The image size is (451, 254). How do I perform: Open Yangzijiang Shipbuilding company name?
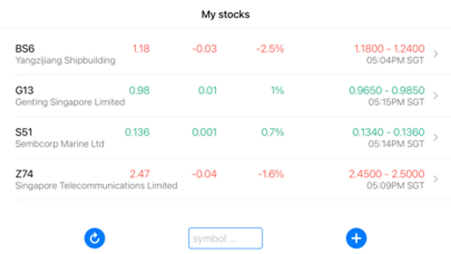coord(65,60)
